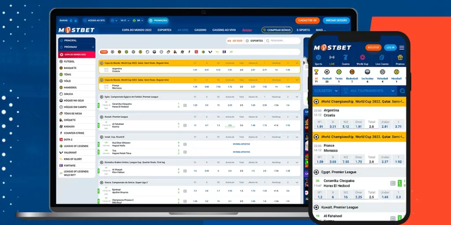Image resolution: width=451 pixels, height=225 pixels.
Task: Select COUNTER-STRIKE in the laptop sidebar
Action: click(77, 133)
